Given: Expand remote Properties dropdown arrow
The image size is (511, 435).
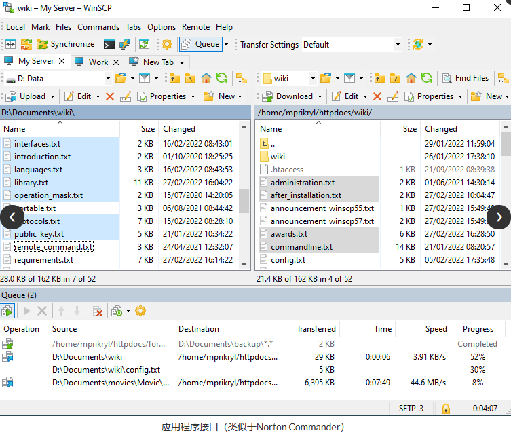Looking at the screenshot, I should click(x=460, y=97).
